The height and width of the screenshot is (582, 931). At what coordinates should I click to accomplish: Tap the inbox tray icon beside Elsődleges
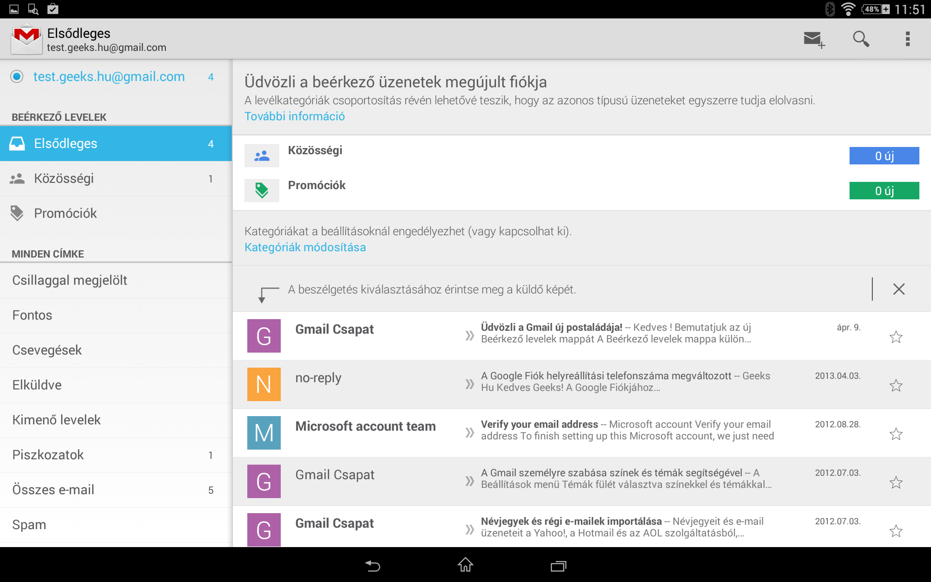pos(17,144)
